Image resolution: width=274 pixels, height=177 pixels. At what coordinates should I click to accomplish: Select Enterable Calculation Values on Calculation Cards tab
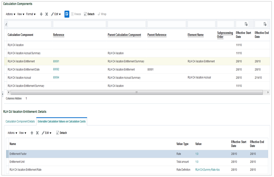(61, 121)
